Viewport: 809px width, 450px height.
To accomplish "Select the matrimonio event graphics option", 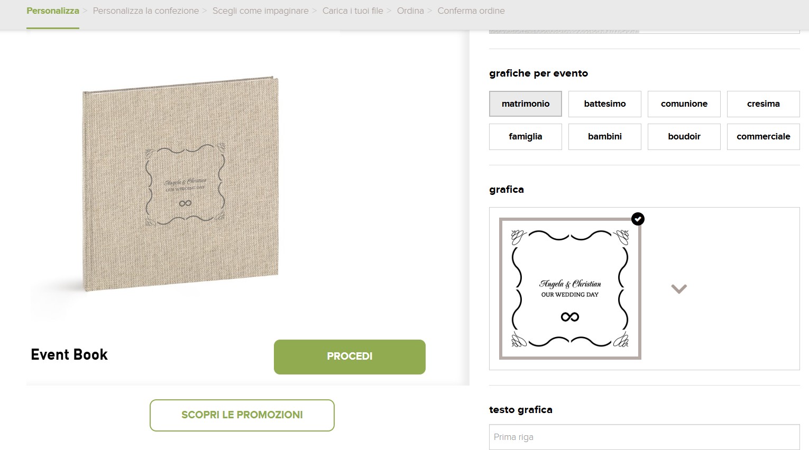I will (x=526, y=104).
